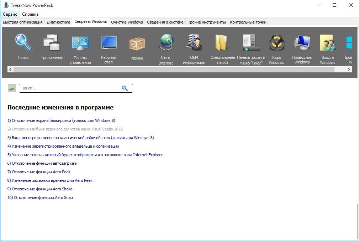Image resolution: width=359 pixels, height=241 pixels.
Task: Open the OEM информация icon
Action: tap(194, 42)
